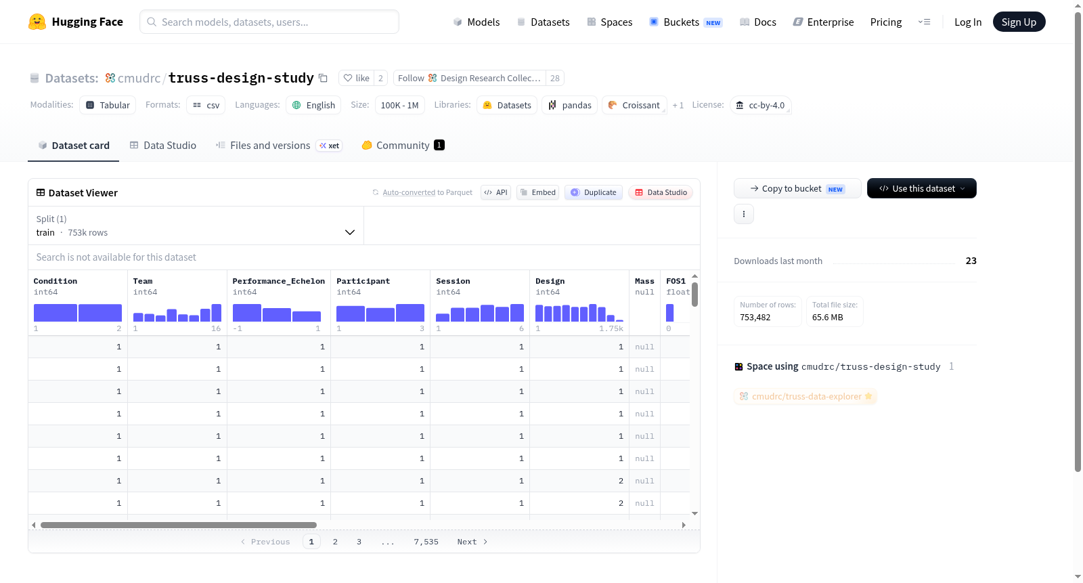Click Copy to bucket button
This screenshot has width=1083, height=583.
coord(797,188)
